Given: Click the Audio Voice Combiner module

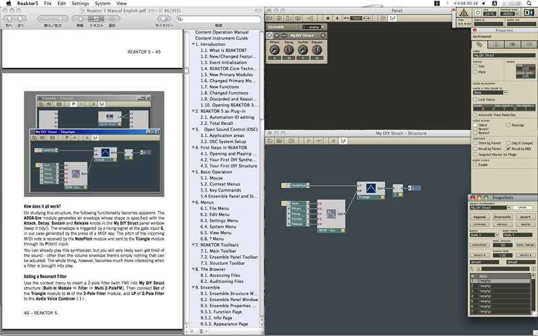Looking at the screenshot, I should (397, 190).
